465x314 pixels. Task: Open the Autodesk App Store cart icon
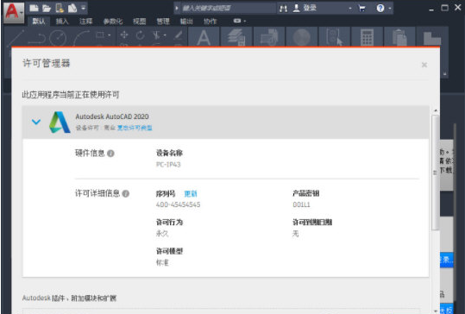(x=361, y=9)
